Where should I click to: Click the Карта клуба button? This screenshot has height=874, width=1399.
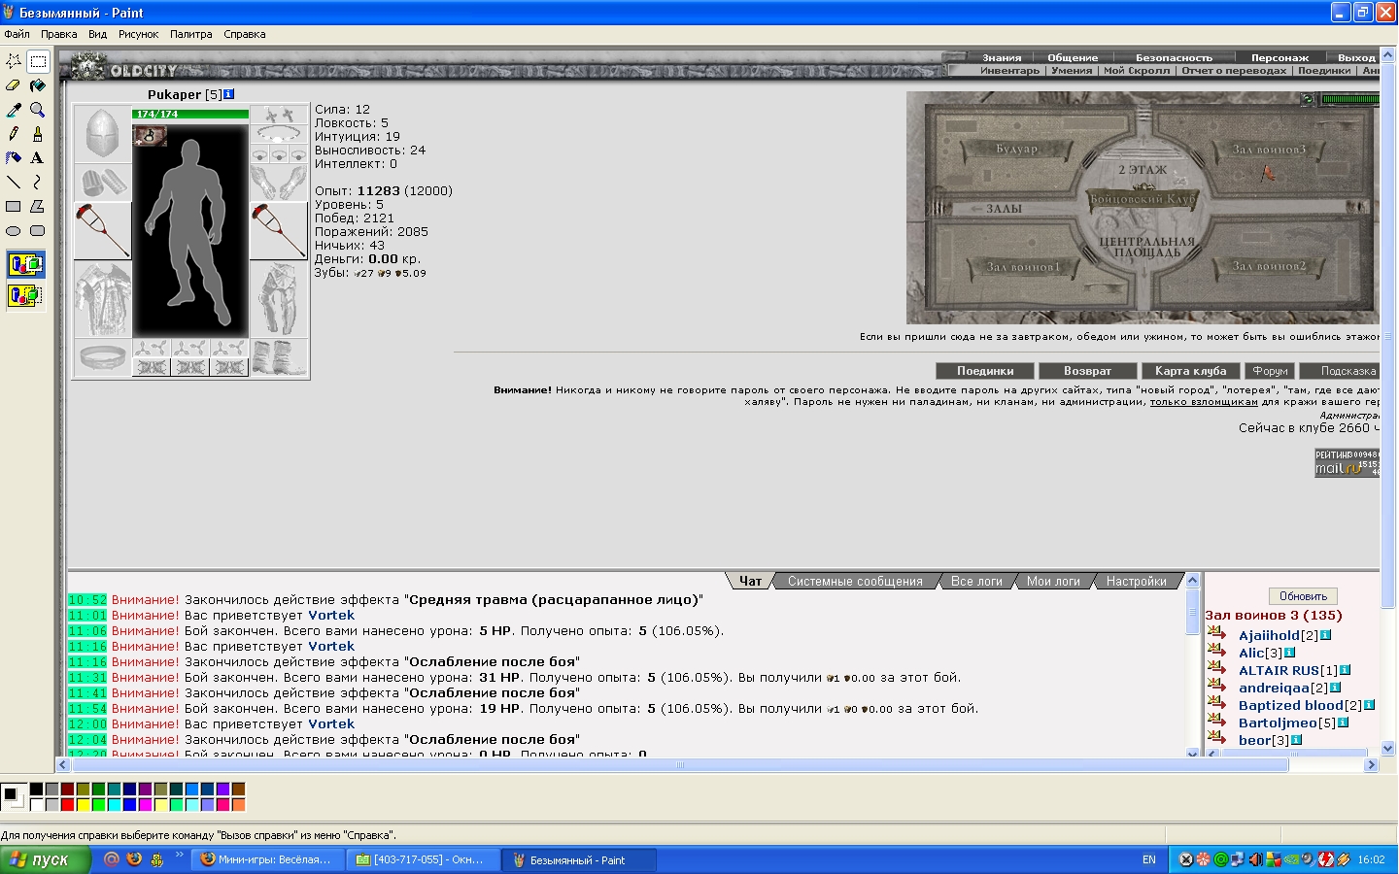[x=1190, y=371]
